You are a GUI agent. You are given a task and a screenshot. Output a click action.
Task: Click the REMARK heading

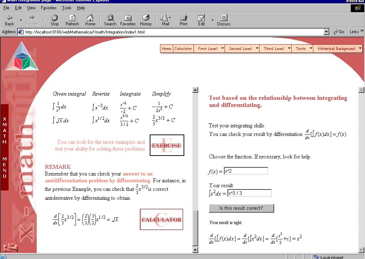58,167
